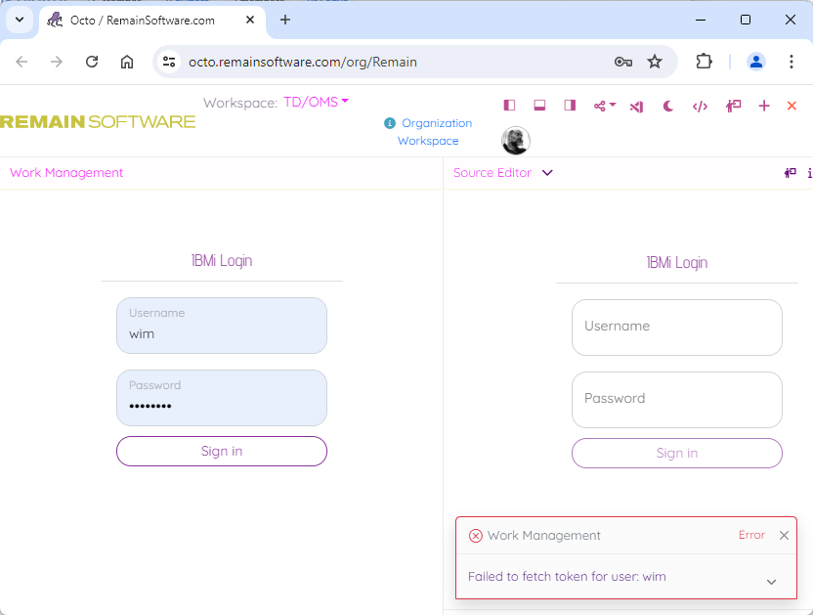Sign in to Source Editor IBMi
This screenshot has height=615, width=813.
pos(676,453)
